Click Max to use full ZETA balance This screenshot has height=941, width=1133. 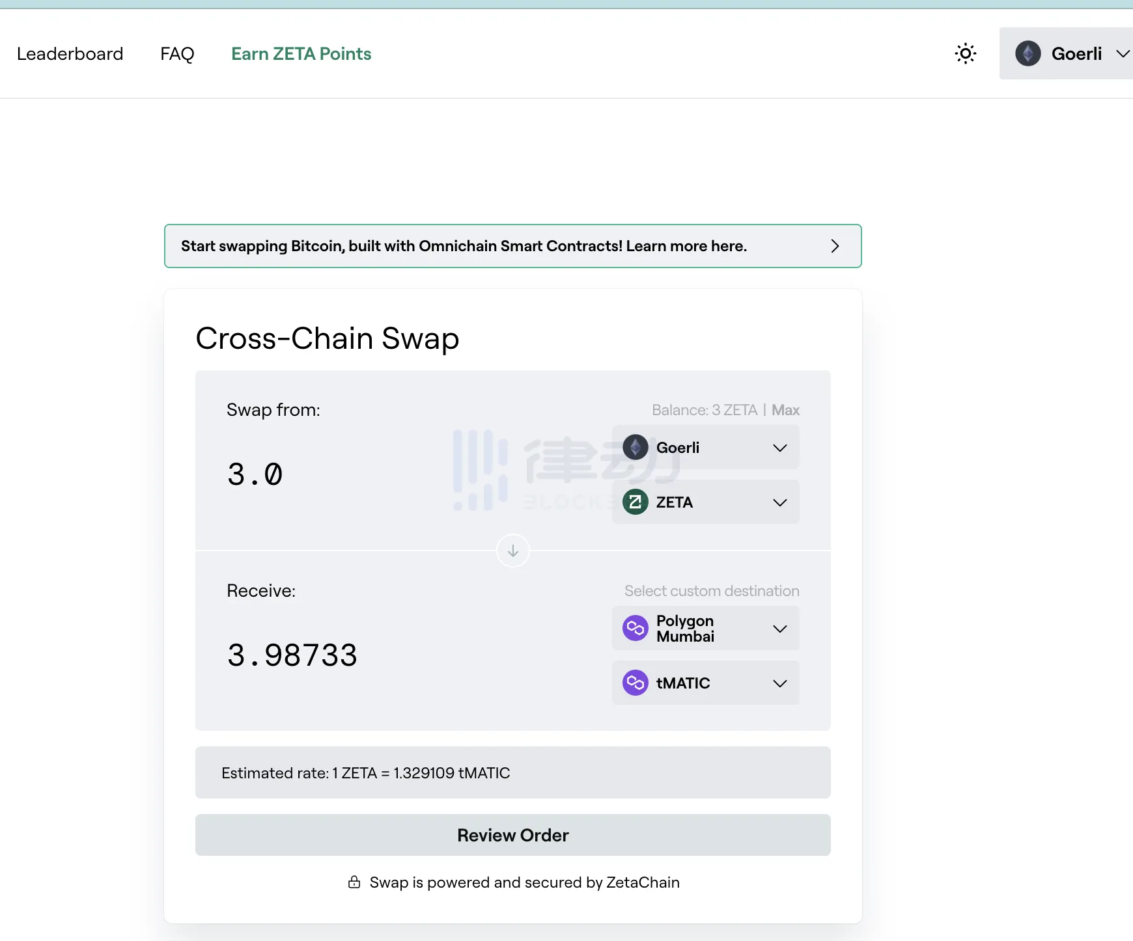(x=785, y=409)
